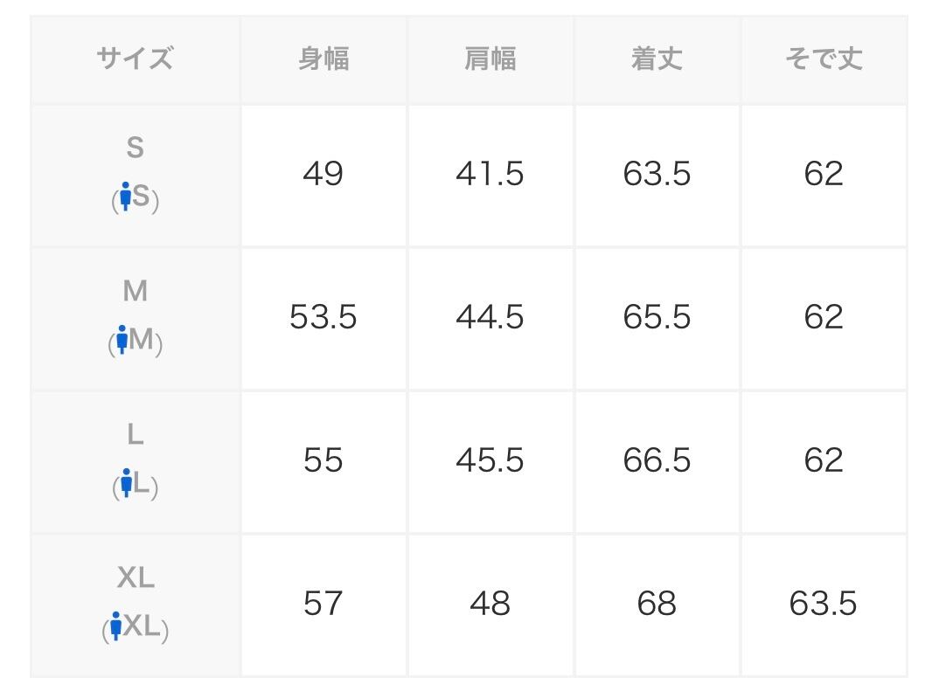939x691 pixels.
Task: Click the 65.5 length cell
Action: click(x=657, y=317)
